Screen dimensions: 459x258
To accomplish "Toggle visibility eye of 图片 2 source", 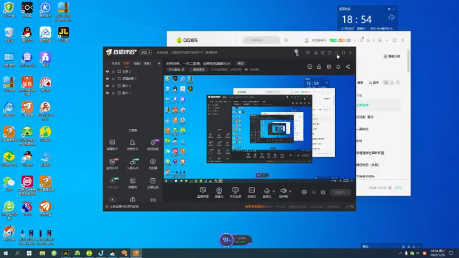I will pyautogui.click(x=107, y=85).
